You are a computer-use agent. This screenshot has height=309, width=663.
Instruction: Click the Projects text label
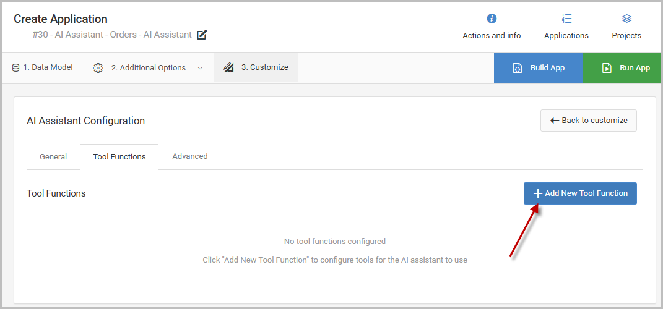(626, 36)
